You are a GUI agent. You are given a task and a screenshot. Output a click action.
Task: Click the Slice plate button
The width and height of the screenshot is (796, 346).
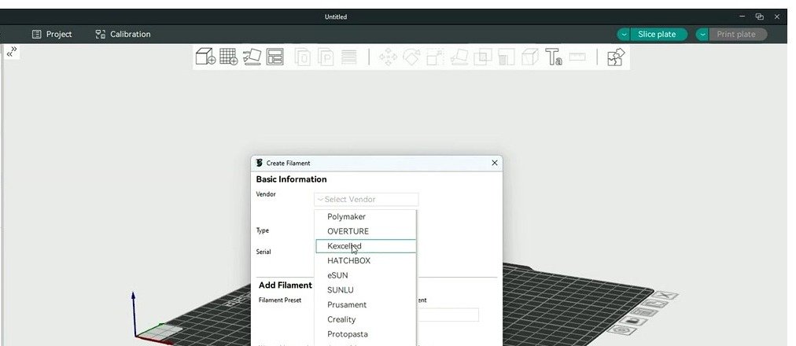[659, 35]
